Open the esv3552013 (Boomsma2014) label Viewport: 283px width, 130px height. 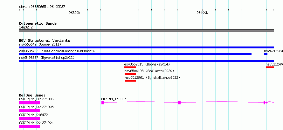147,64
